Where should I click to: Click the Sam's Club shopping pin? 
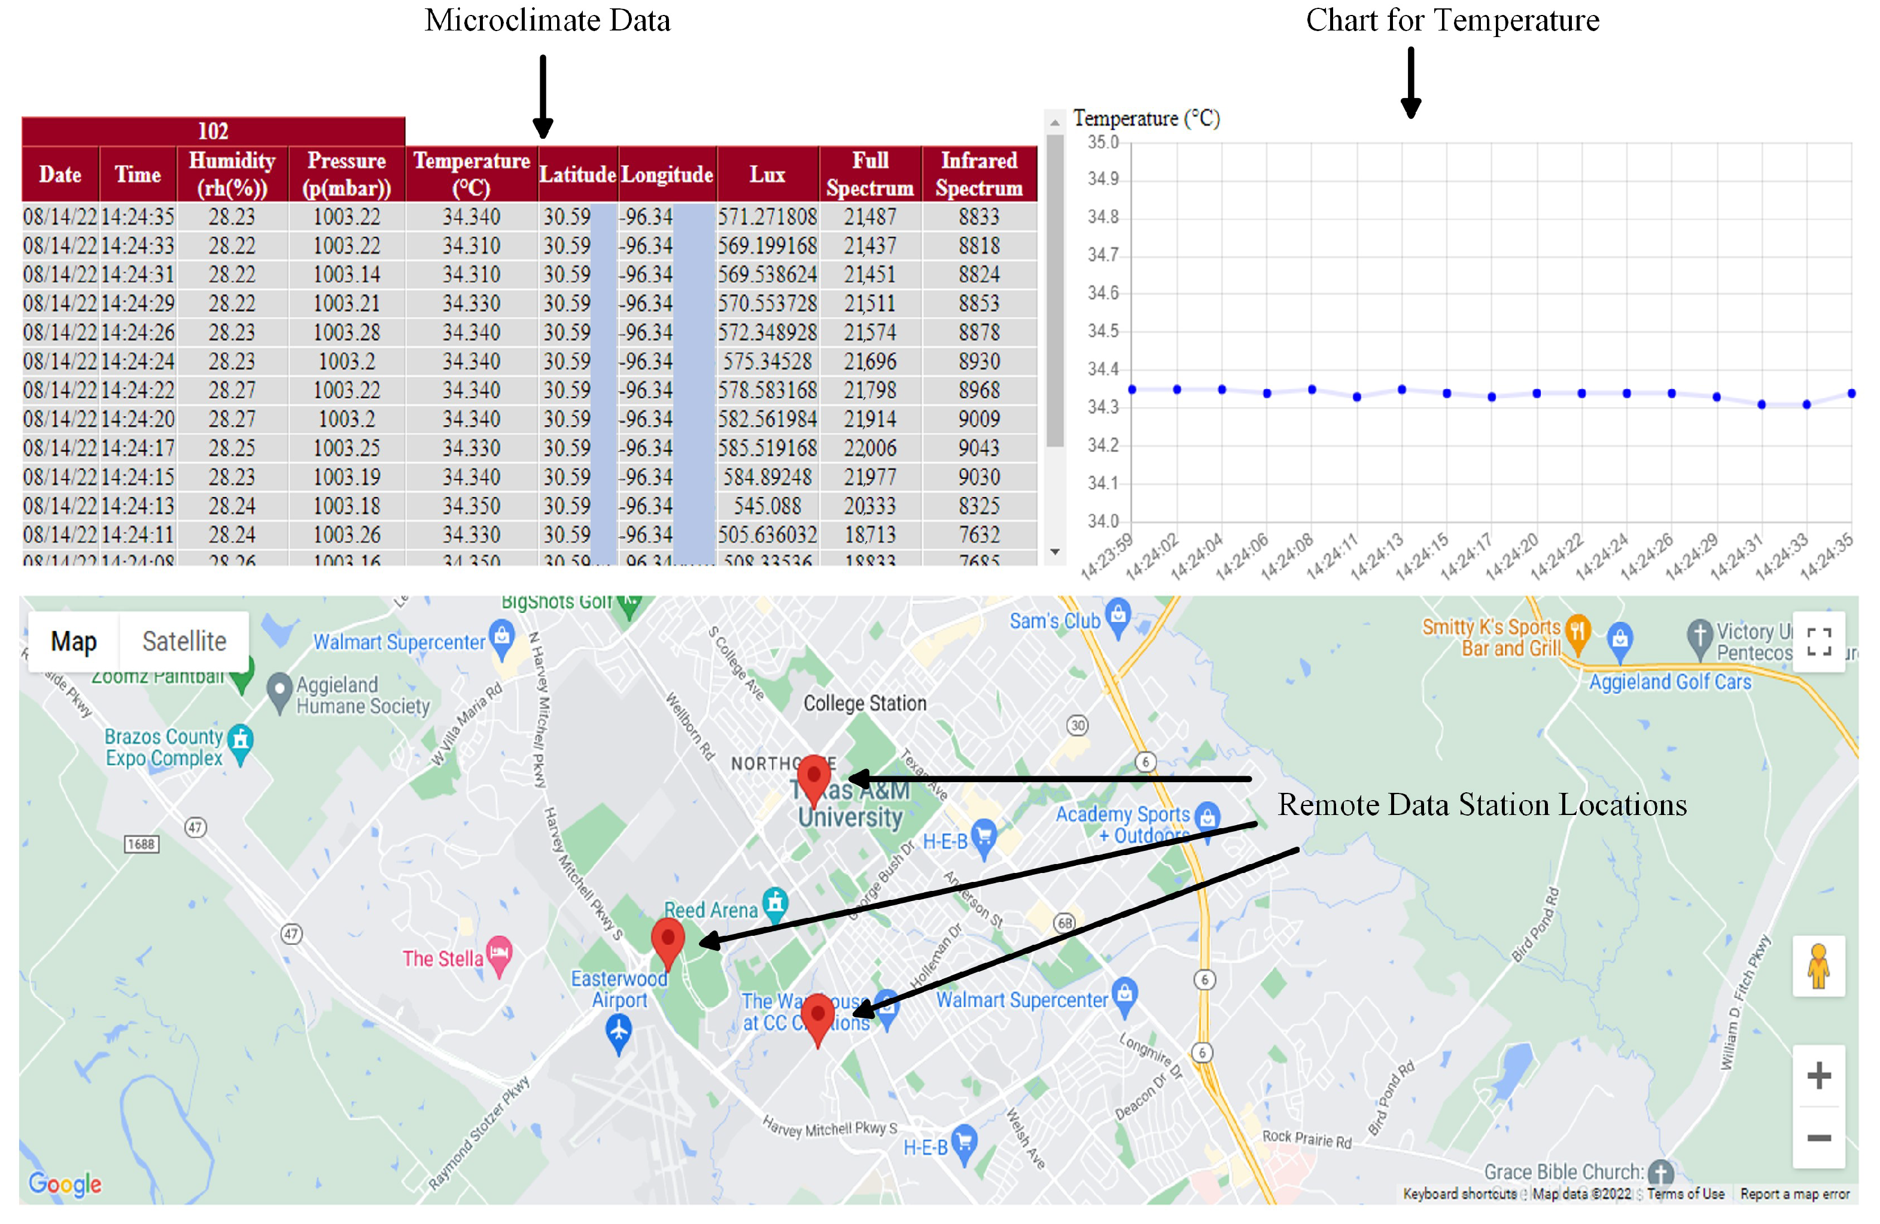click(x=1118, y=616)
